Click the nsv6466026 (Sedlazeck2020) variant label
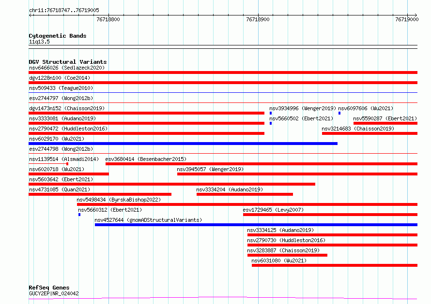 tap(67, 68)
